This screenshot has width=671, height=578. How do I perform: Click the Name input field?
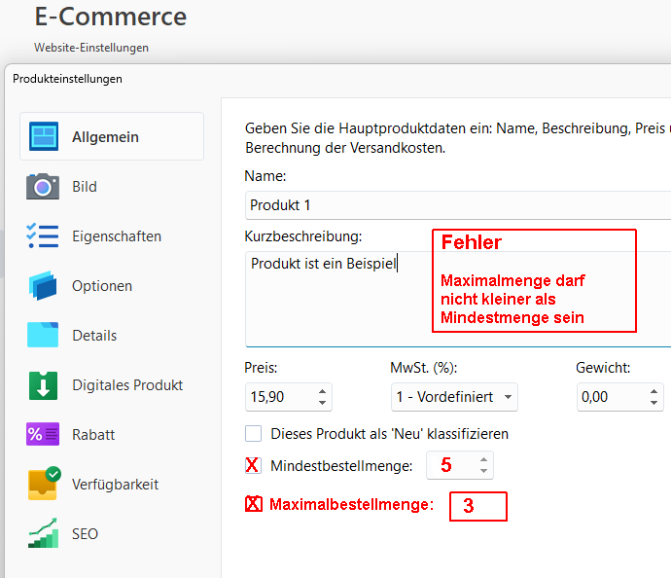click(x=457, y=204)
